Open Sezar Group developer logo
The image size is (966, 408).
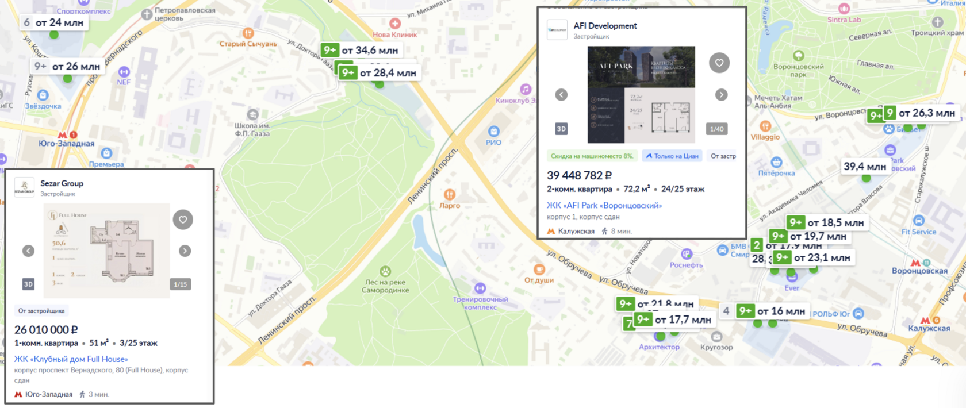[24, 187]
